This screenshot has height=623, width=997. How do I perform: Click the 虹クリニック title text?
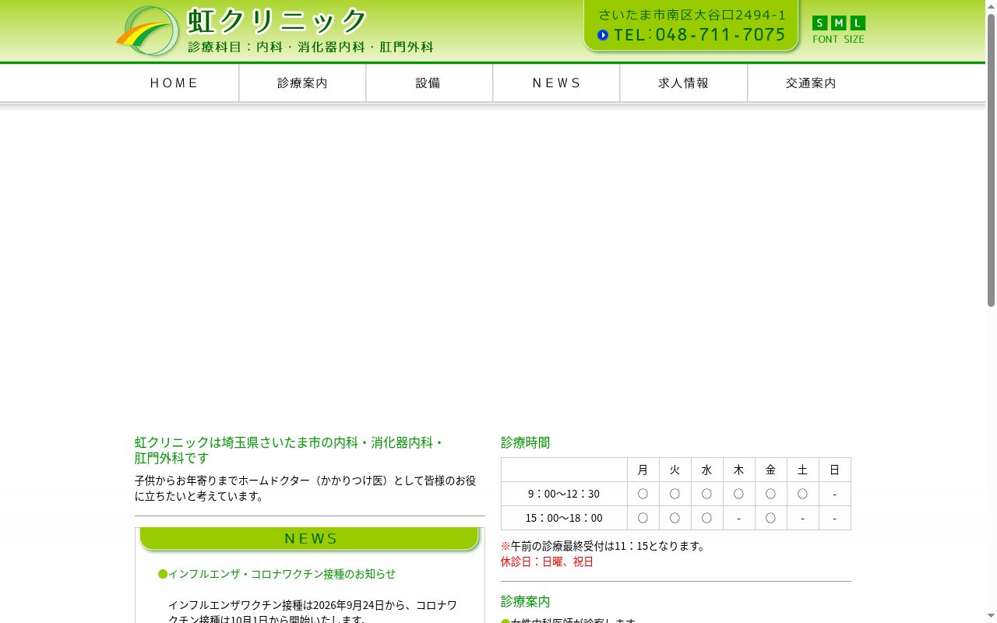[x=277, y=21]
